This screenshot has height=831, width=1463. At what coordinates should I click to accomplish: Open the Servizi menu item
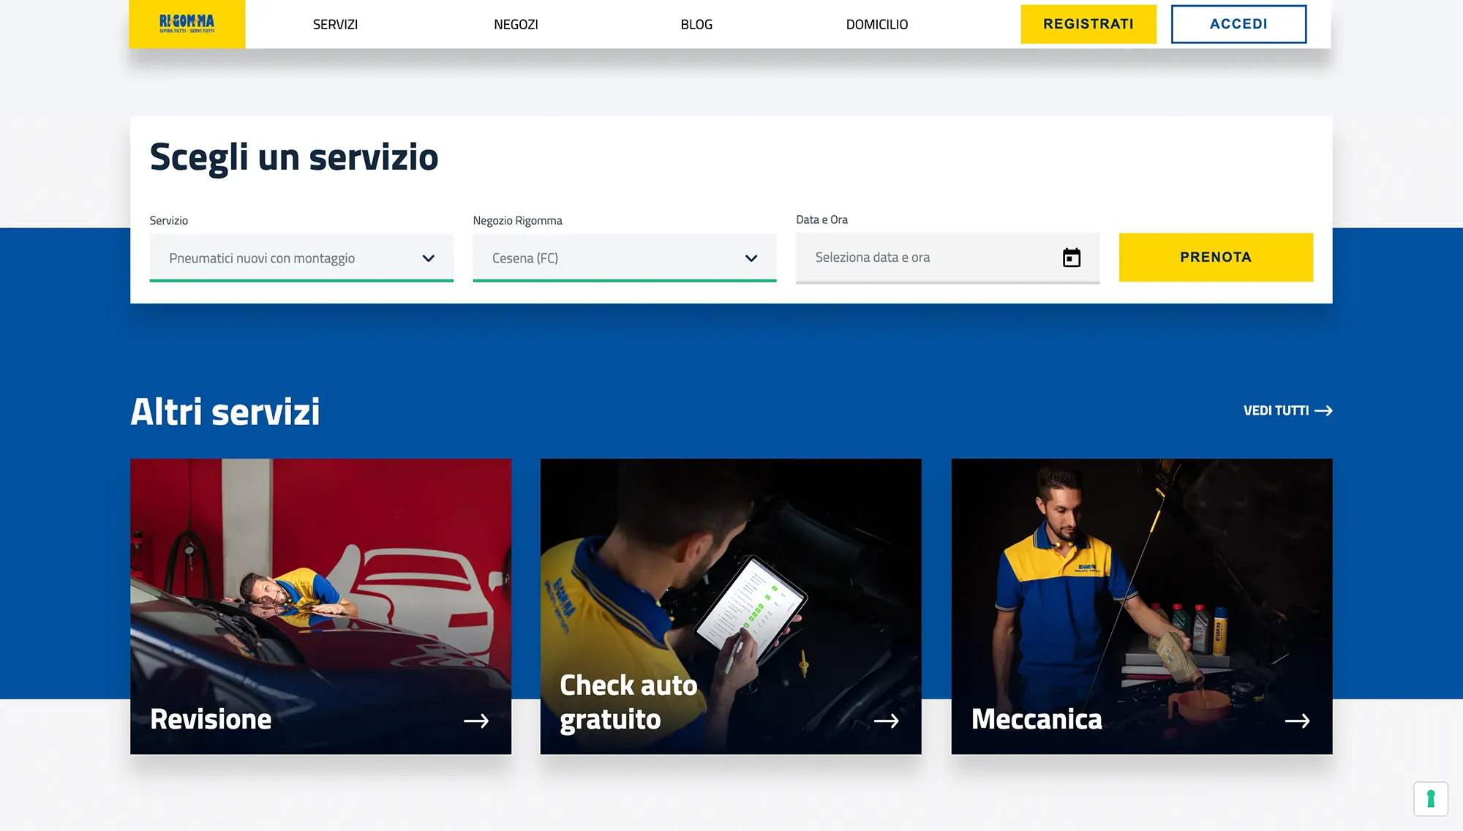[335, 24]
